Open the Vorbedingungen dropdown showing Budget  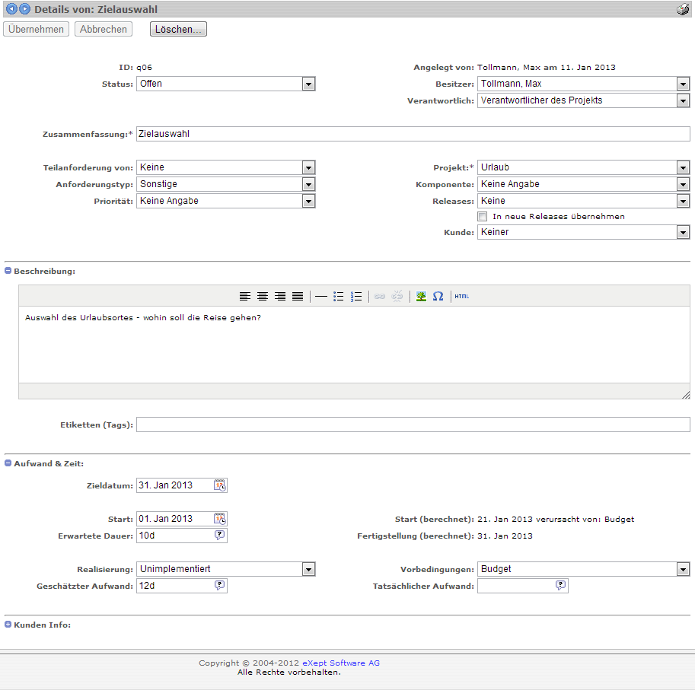click(x=683, y=569)
